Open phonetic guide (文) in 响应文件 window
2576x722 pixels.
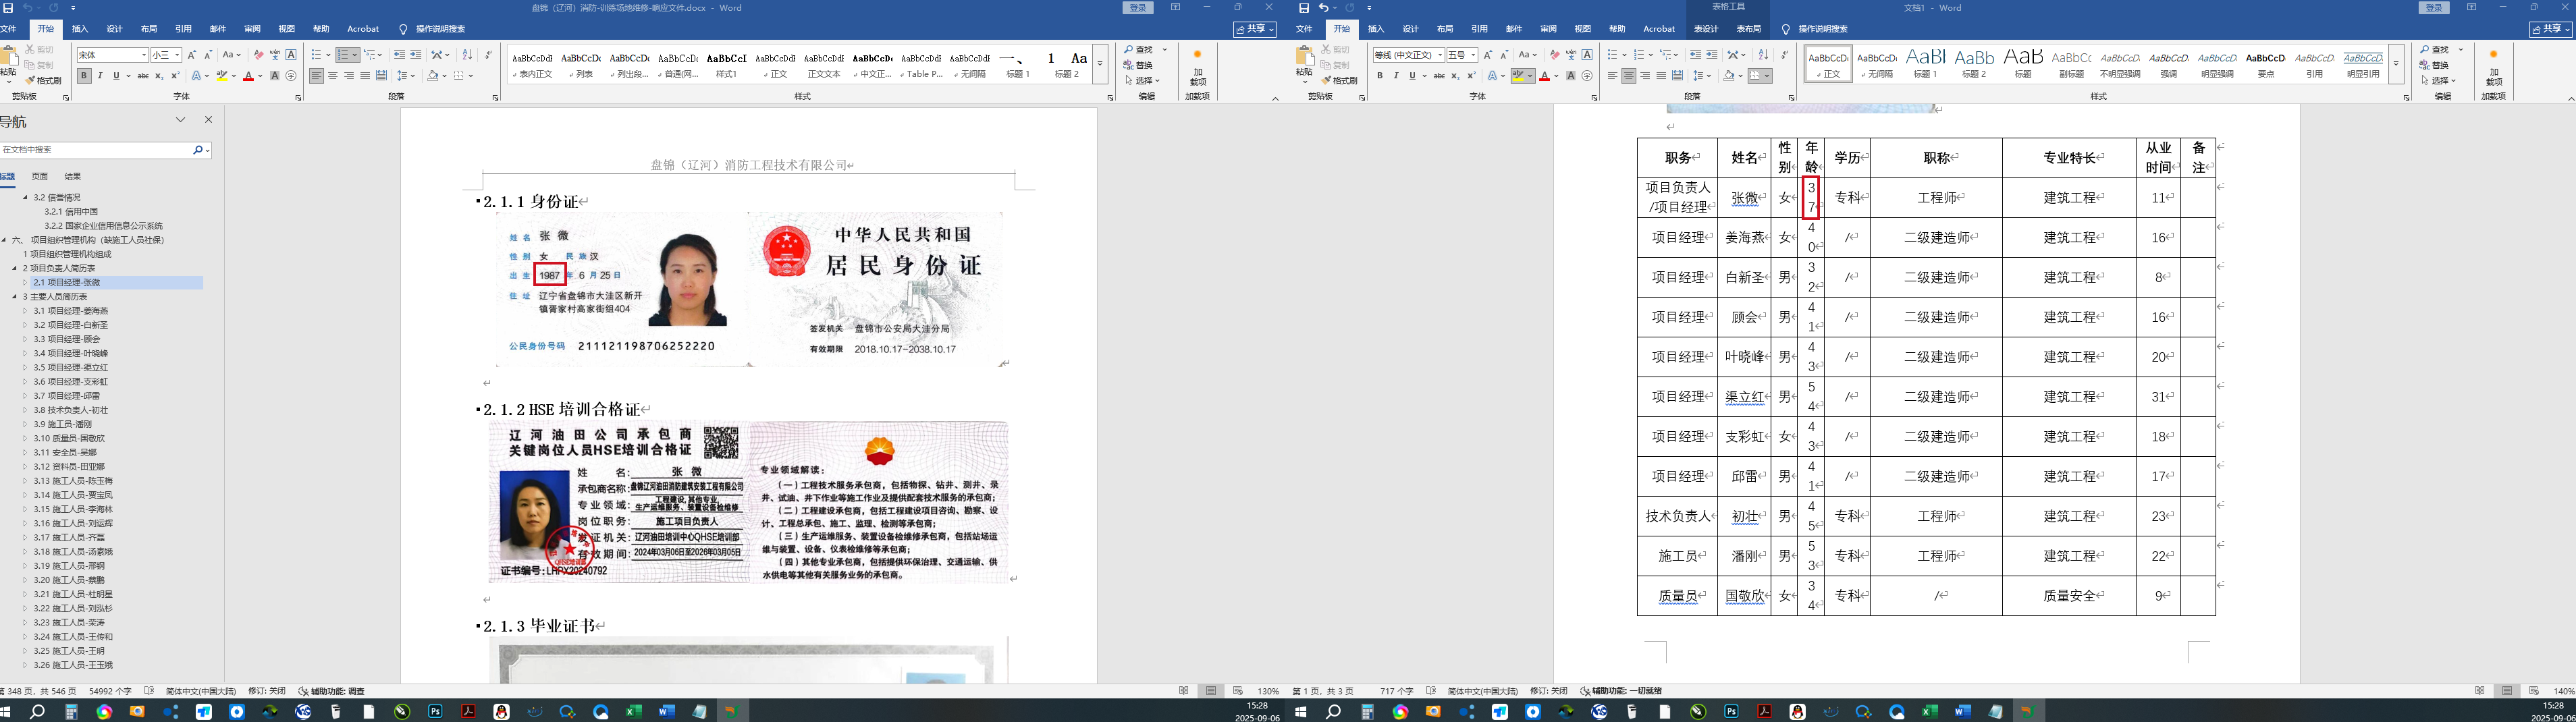pyautogui.click(x=275, y=55)
